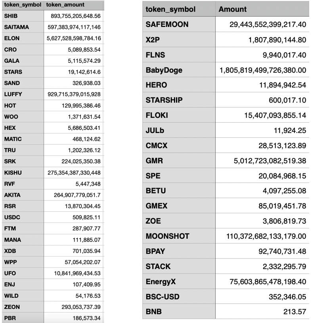The width and height of the screenshot is (312, 323).
Task: Click the token_amount column header
Action: pyautogui.click(x=74, y=5)
